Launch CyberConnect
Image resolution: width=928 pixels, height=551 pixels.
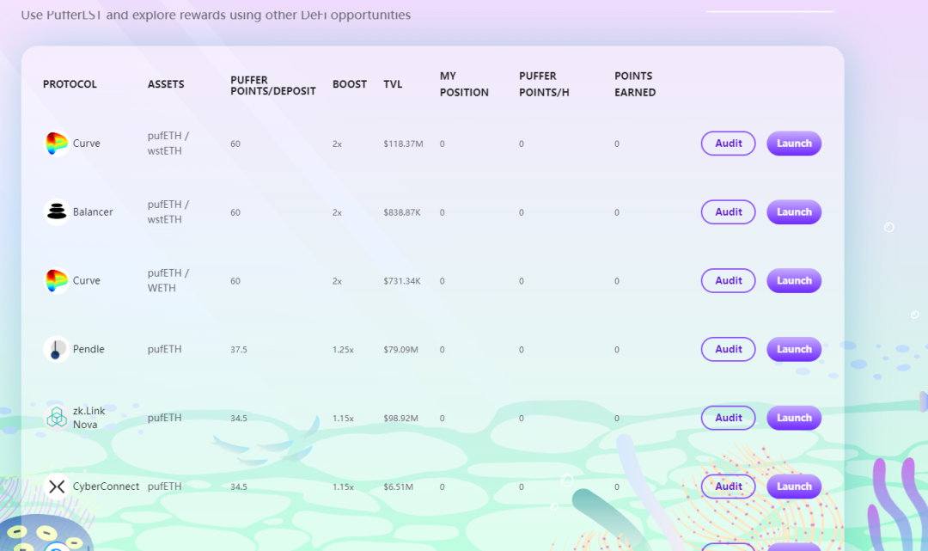(794, 487)
